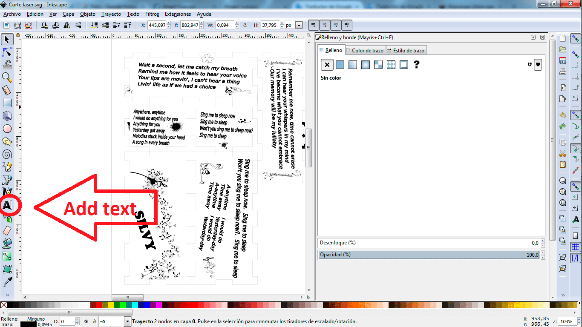Click the Cut scissors icon

563,153
